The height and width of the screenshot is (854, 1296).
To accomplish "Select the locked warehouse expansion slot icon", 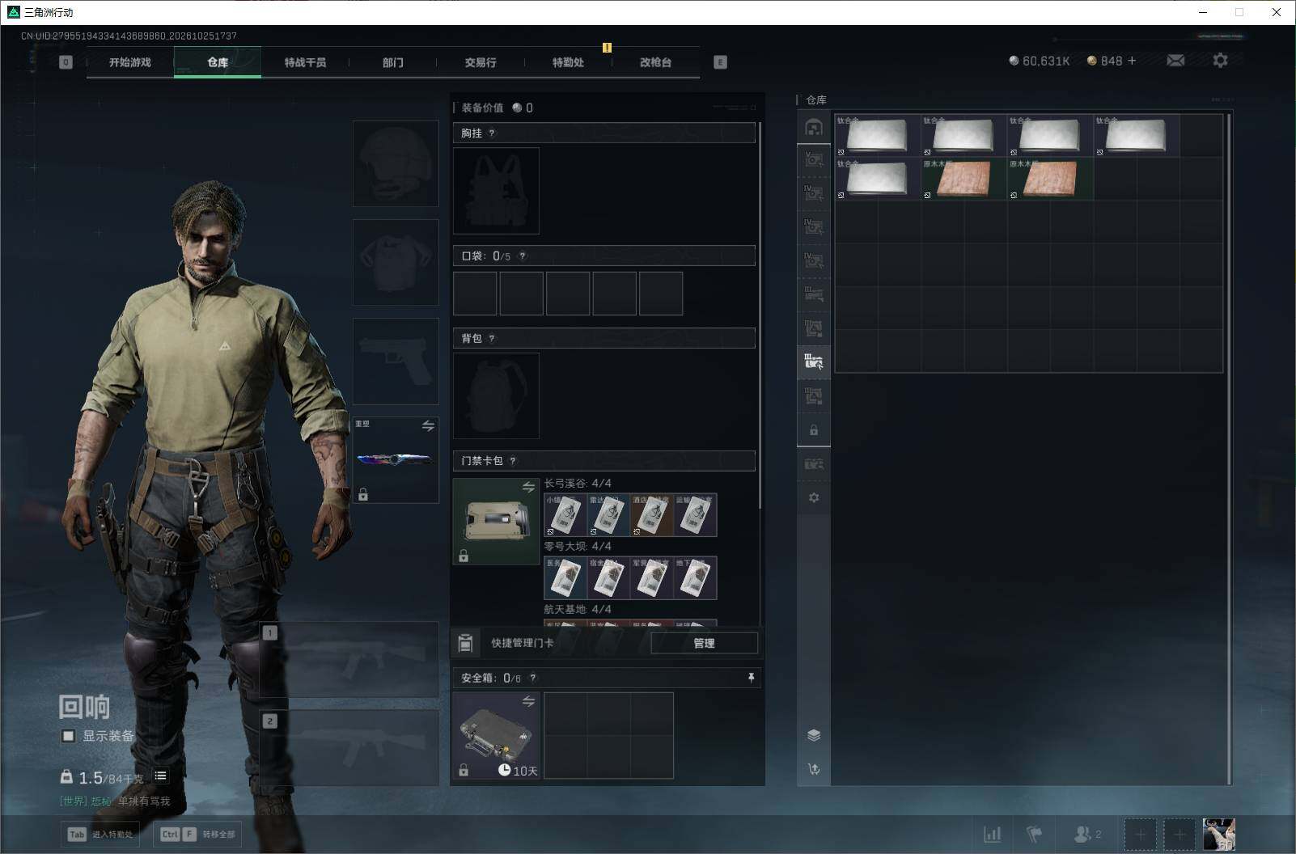I will (x=814, y=430).
